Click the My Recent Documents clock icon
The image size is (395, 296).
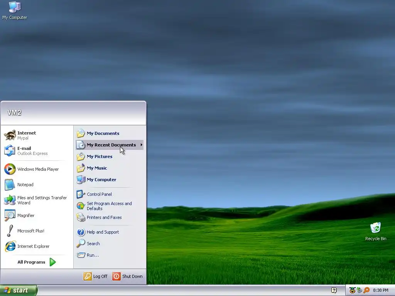(x=81, y=145)
